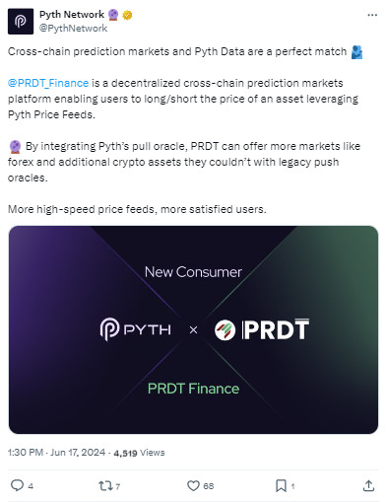Click the Pyth Network display name
The image size is (387, 502).
(x=72, y=15)
